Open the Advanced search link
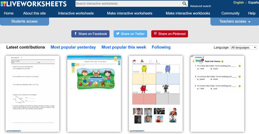 [x=200, y=6]
